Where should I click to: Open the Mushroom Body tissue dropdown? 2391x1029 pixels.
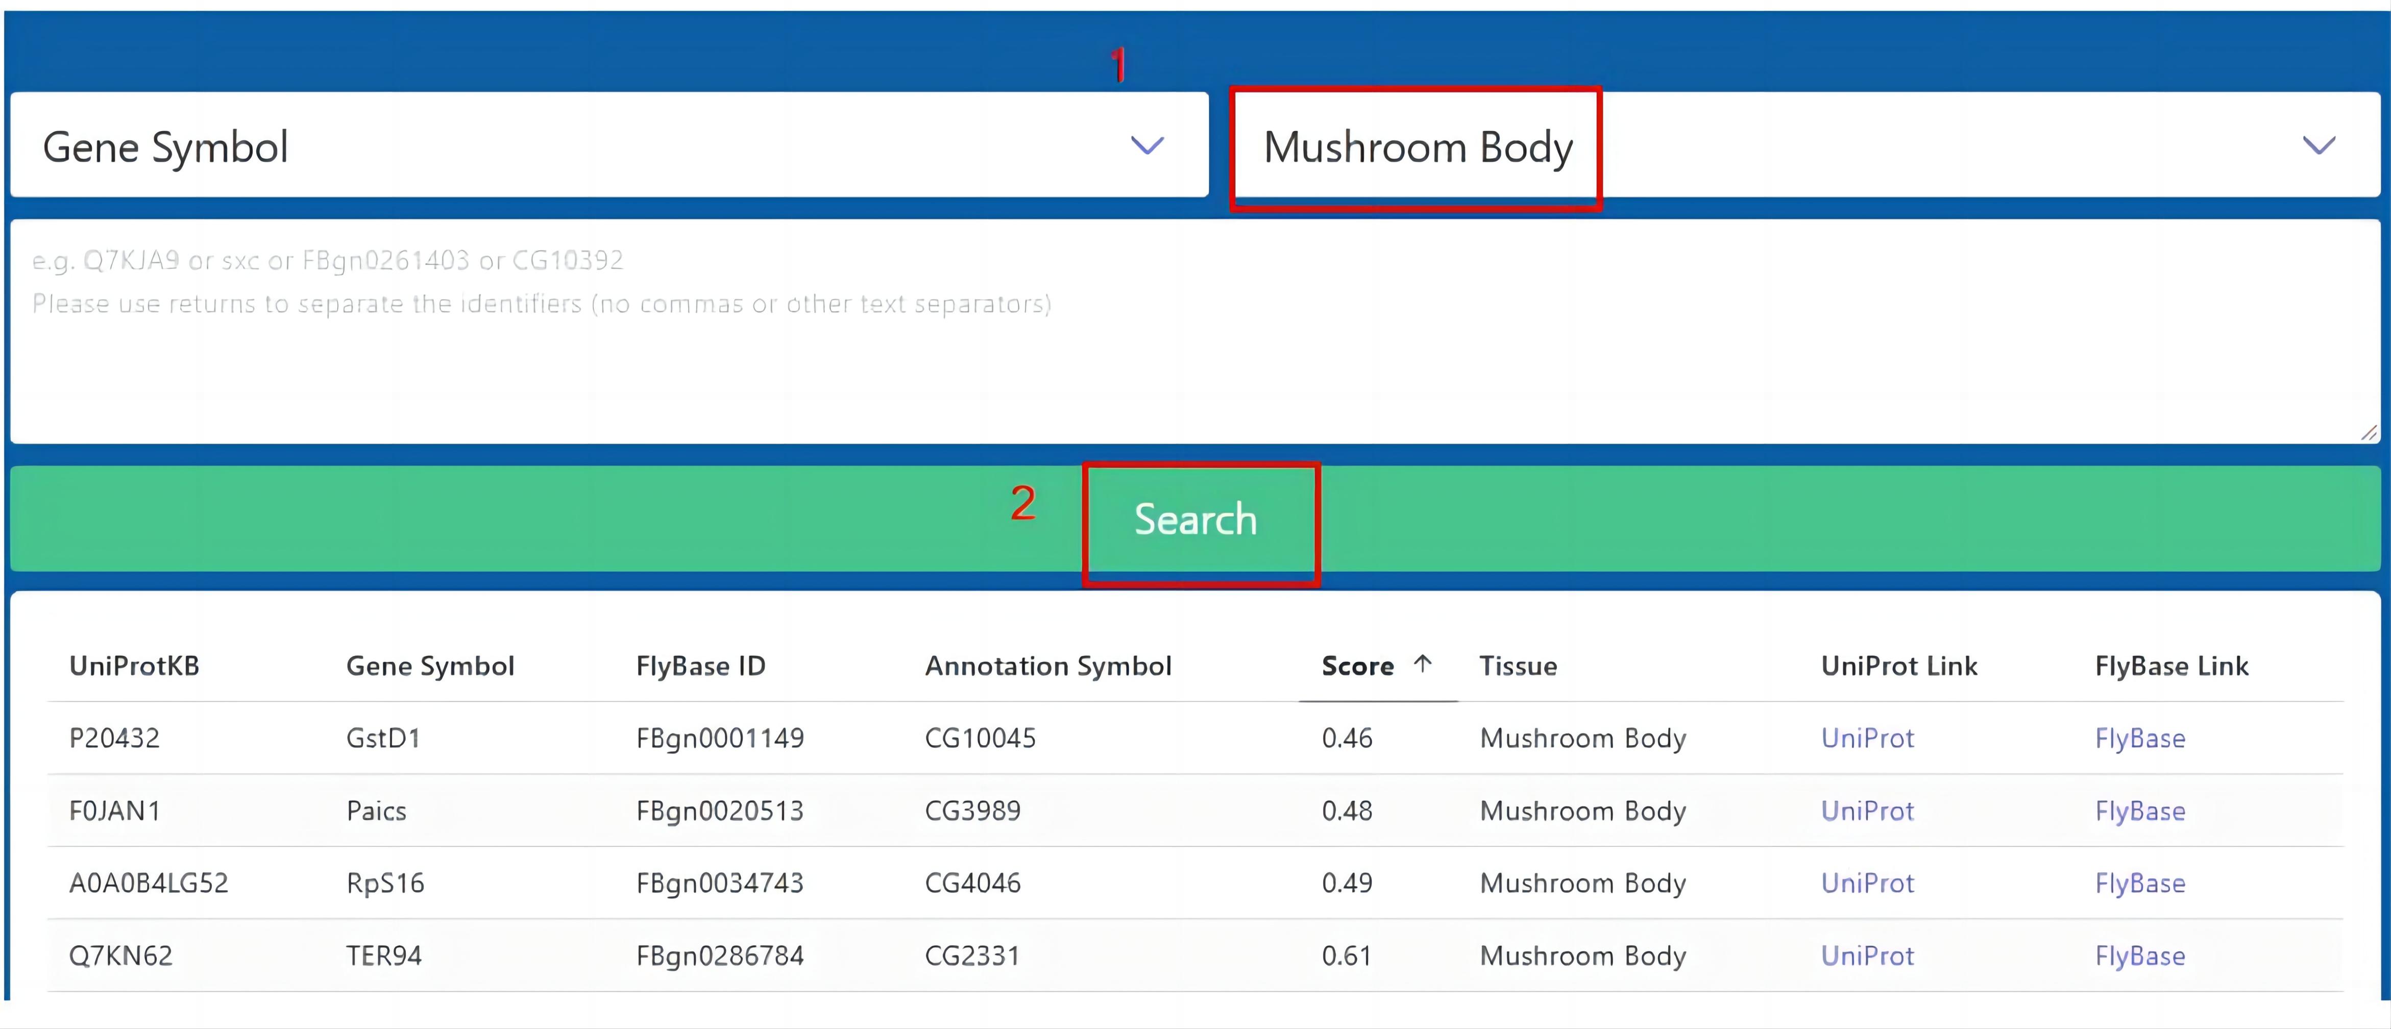tap(1806, 145)
